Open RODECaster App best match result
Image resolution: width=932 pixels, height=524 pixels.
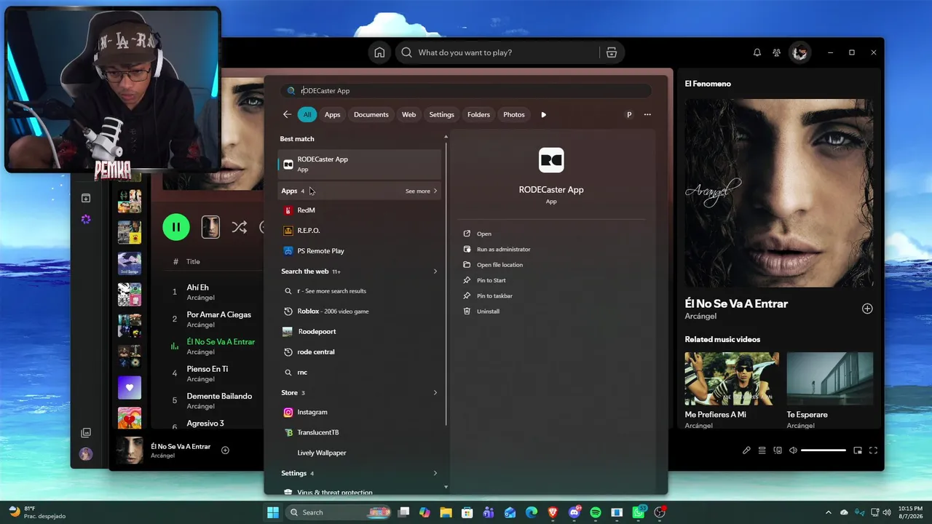360,164
